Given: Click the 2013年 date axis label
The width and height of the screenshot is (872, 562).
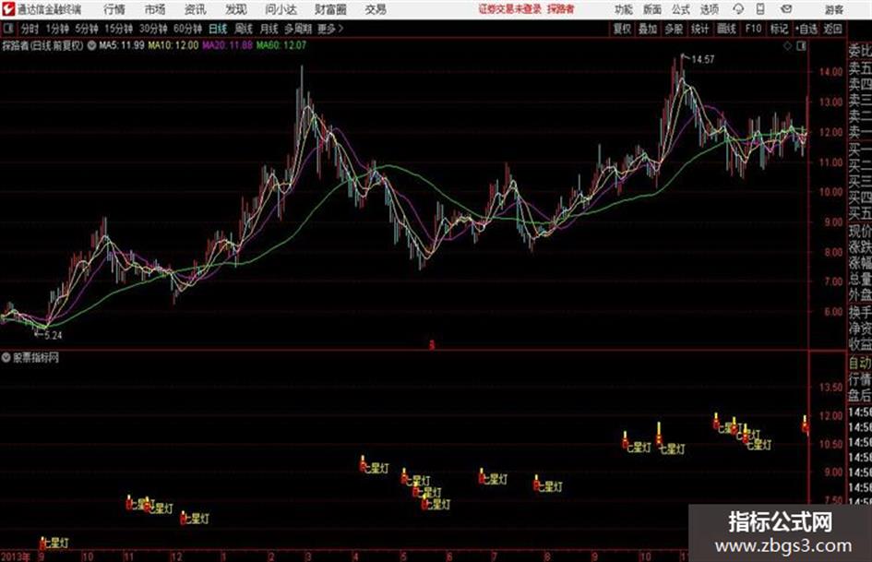Looking at the screenshot, I should pyautogui.click(x=15, y=556).
